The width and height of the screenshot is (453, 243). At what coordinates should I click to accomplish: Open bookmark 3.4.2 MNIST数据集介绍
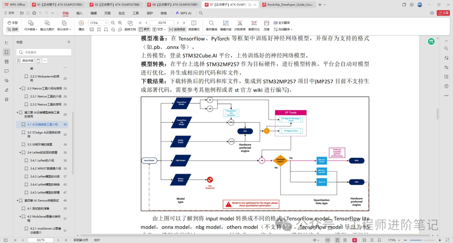click(x=46, y=169)
